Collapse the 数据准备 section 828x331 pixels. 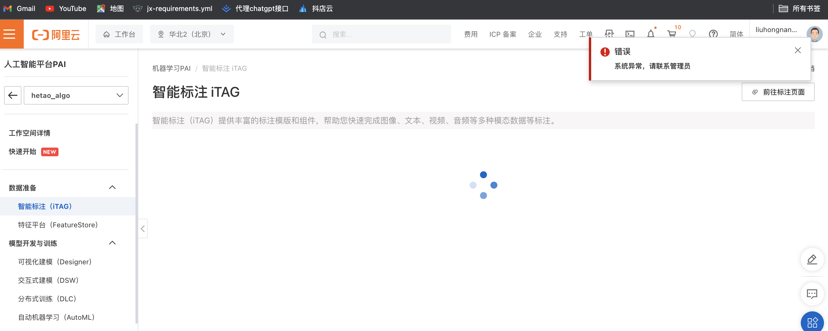point(112,187)
